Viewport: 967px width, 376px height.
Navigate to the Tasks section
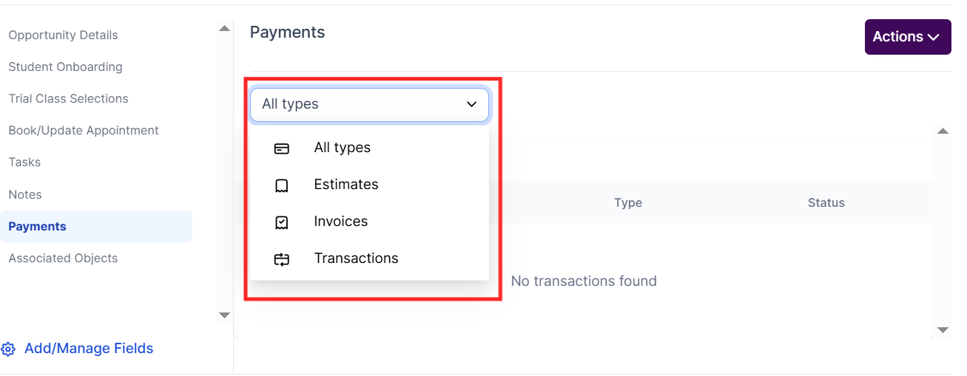pos(24,162)
